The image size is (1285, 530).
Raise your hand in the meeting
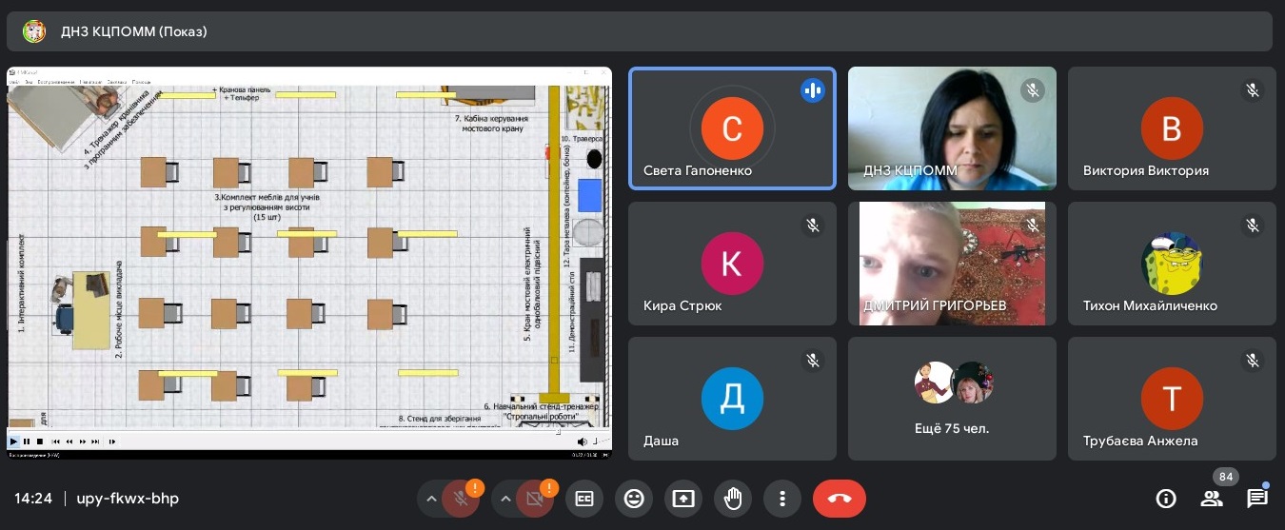[732, 499]
